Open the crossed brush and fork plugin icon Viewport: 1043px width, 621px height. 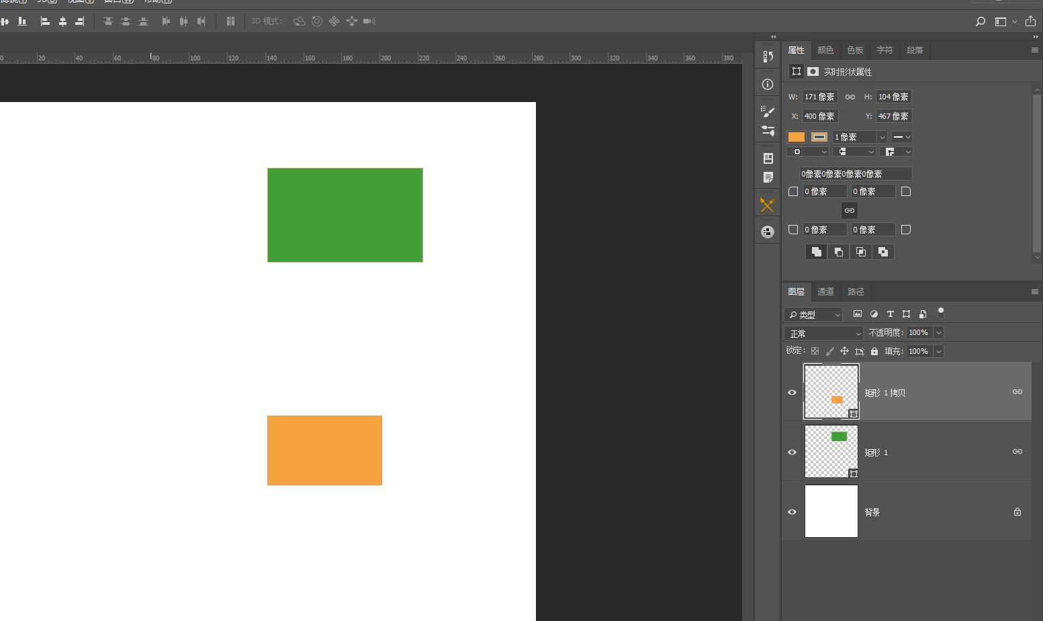[767, 204]
